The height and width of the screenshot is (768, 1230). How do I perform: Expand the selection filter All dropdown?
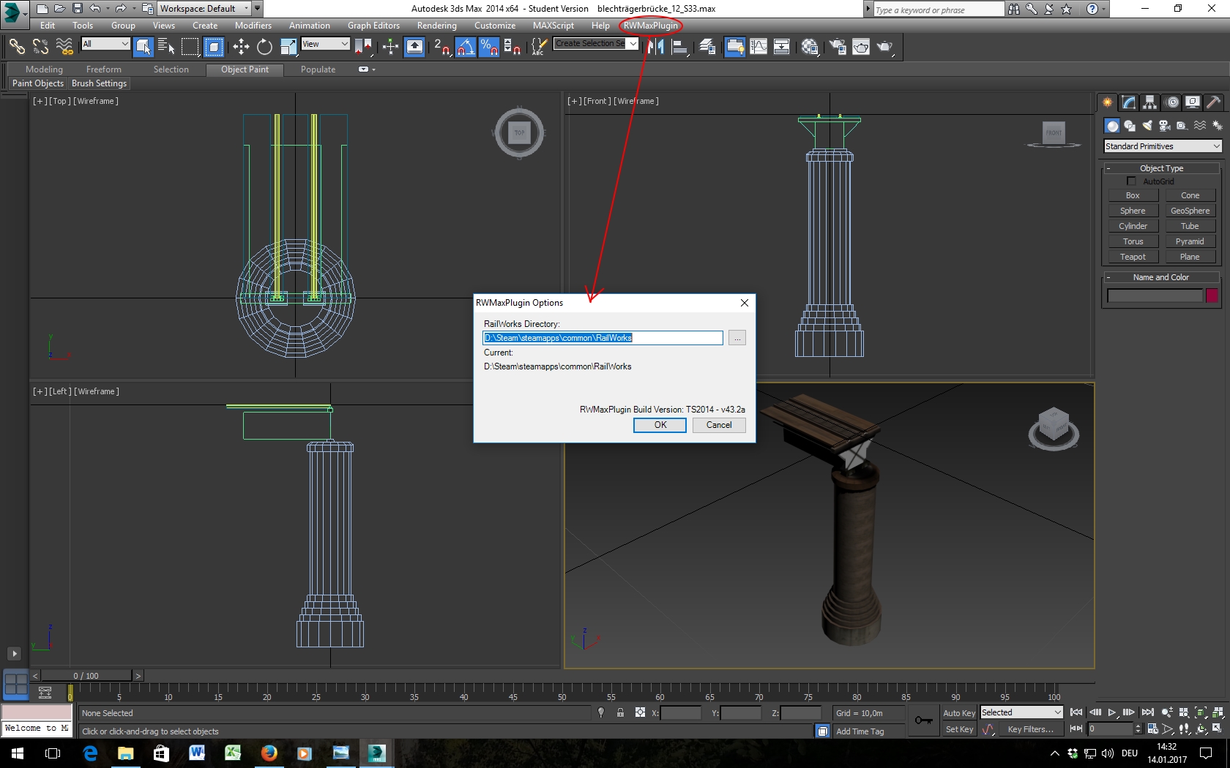105,44
